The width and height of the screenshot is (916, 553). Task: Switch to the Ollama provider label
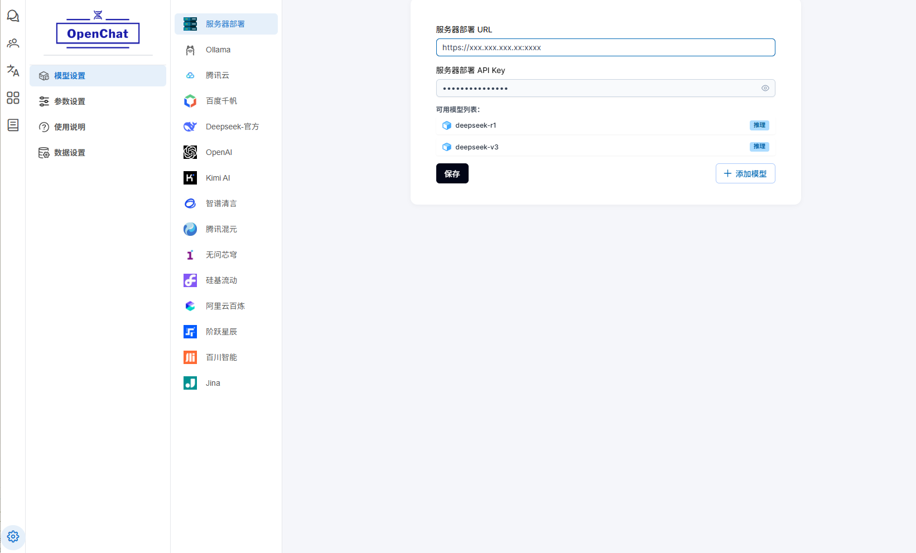218,50
